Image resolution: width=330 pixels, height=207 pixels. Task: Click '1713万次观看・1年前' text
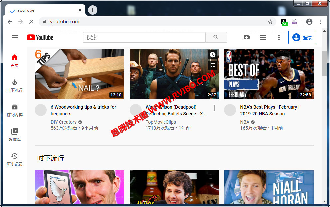pyautogui.click(x=168, y=128)
